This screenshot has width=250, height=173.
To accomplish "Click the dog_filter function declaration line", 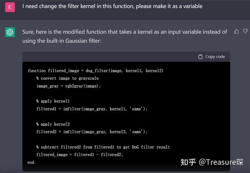I will (95, 71).
